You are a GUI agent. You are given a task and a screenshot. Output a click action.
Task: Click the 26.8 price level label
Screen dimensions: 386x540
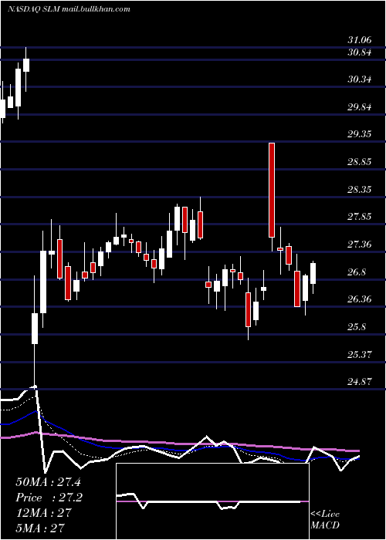click(357, 272)
